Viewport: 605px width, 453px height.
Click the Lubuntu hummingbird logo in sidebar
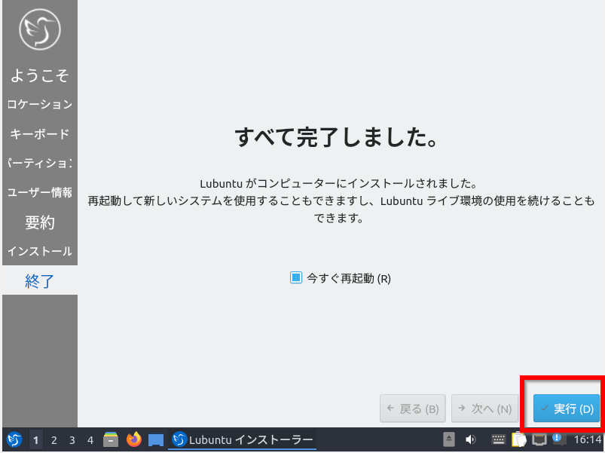point(40,29)
